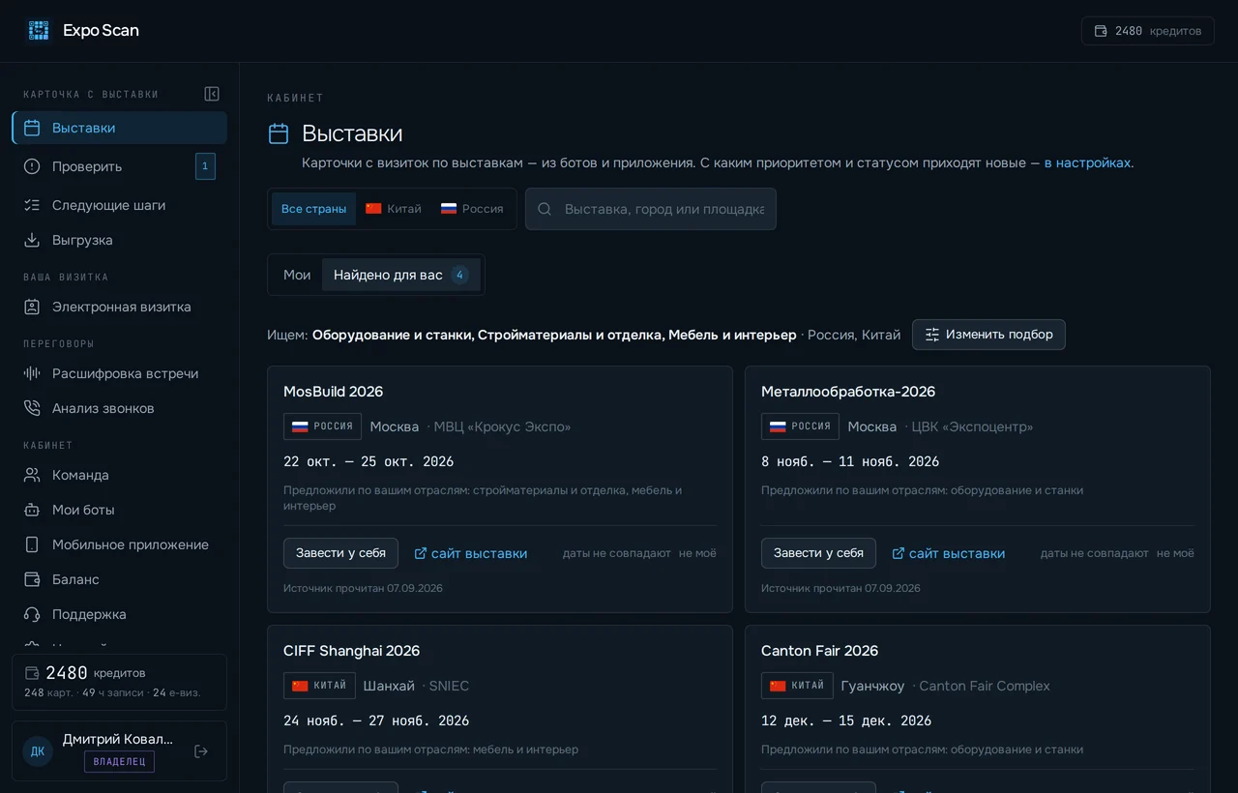The height and width of the screenshot is (793, 1238).
Task: Click the ВЛАДЕЛЕЦ role badge
Action: point(119,761)
